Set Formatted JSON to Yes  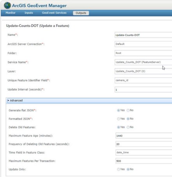pos(118,119)
